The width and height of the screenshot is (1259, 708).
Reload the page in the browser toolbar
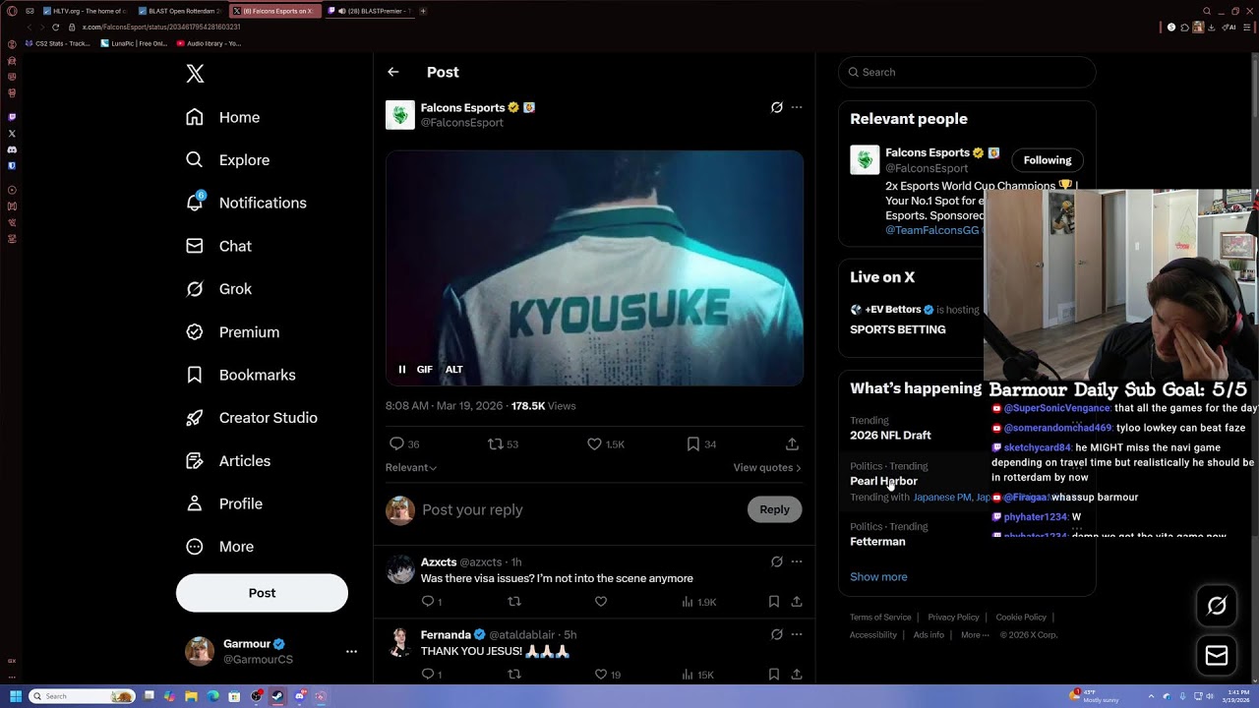pos(55,28)
